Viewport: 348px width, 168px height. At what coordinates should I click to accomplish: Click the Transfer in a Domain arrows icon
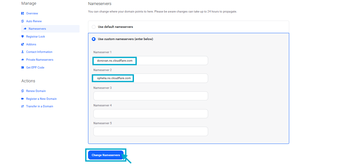(x=22, y=106)
